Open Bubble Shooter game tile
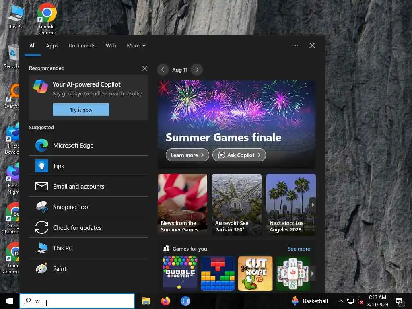Viewport: 412px width, 309px height. pyautogui.click(x=180, y=274)
